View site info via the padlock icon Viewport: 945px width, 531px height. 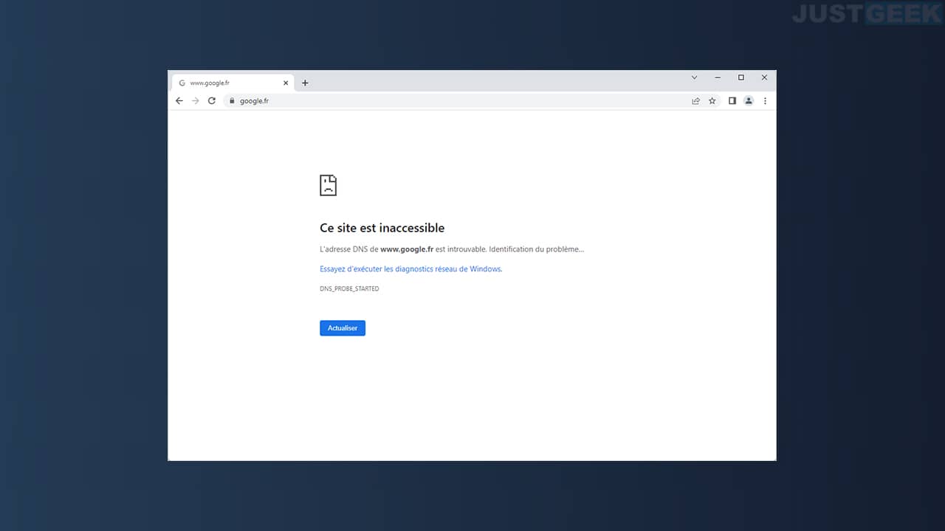(x=231, y=101)
